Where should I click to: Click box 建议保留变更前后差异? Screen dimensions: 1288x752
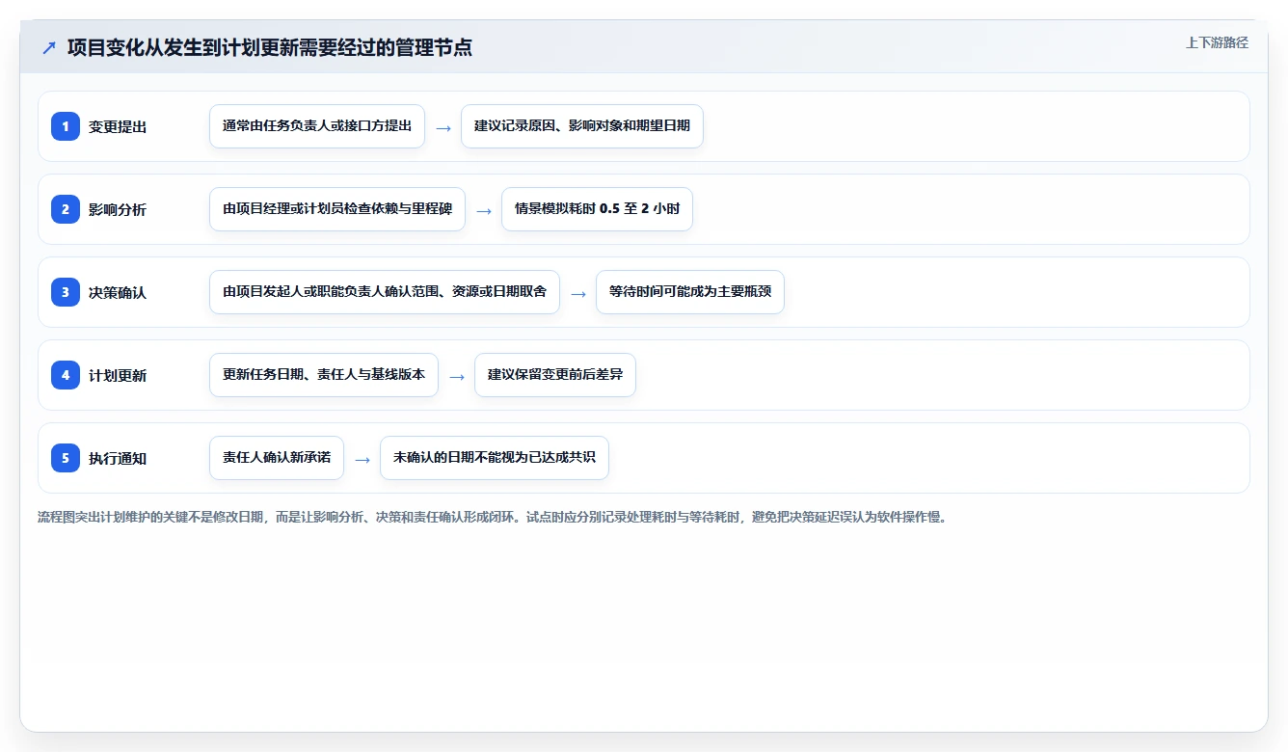pyautogui.click(x=555, y=375)
